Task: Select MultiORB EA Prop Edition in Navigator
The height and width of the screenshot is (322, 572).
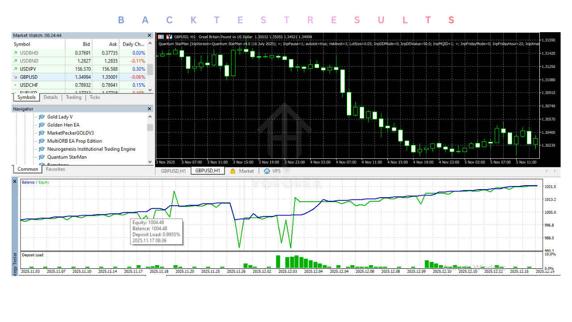Action: click(74, 141)
